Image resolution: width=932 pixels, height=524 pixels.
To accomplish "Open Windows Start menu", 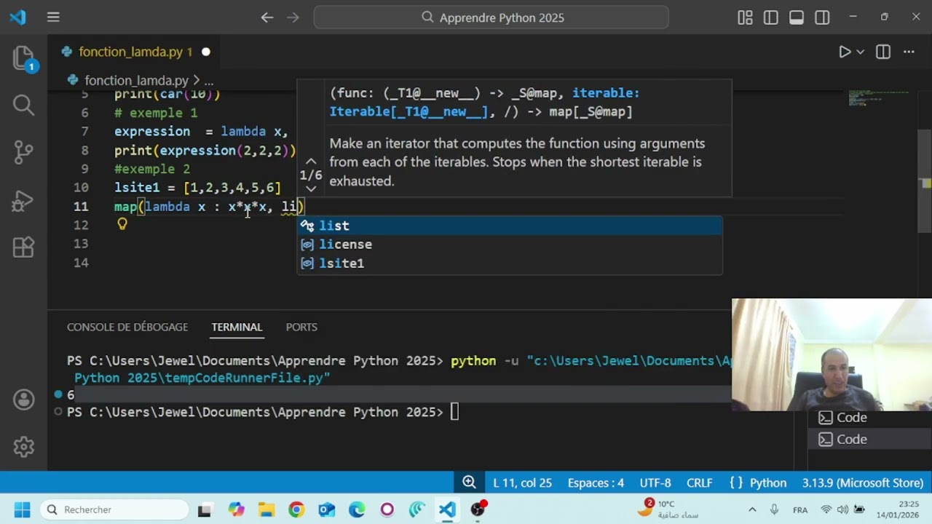I will coord(22,509).
